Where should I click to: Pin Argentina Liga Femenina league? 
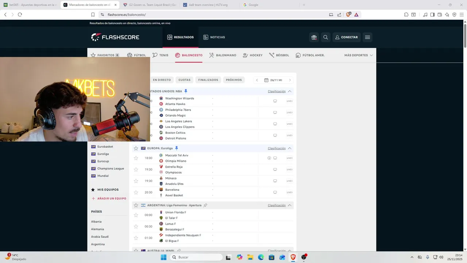tap(205, 205)
